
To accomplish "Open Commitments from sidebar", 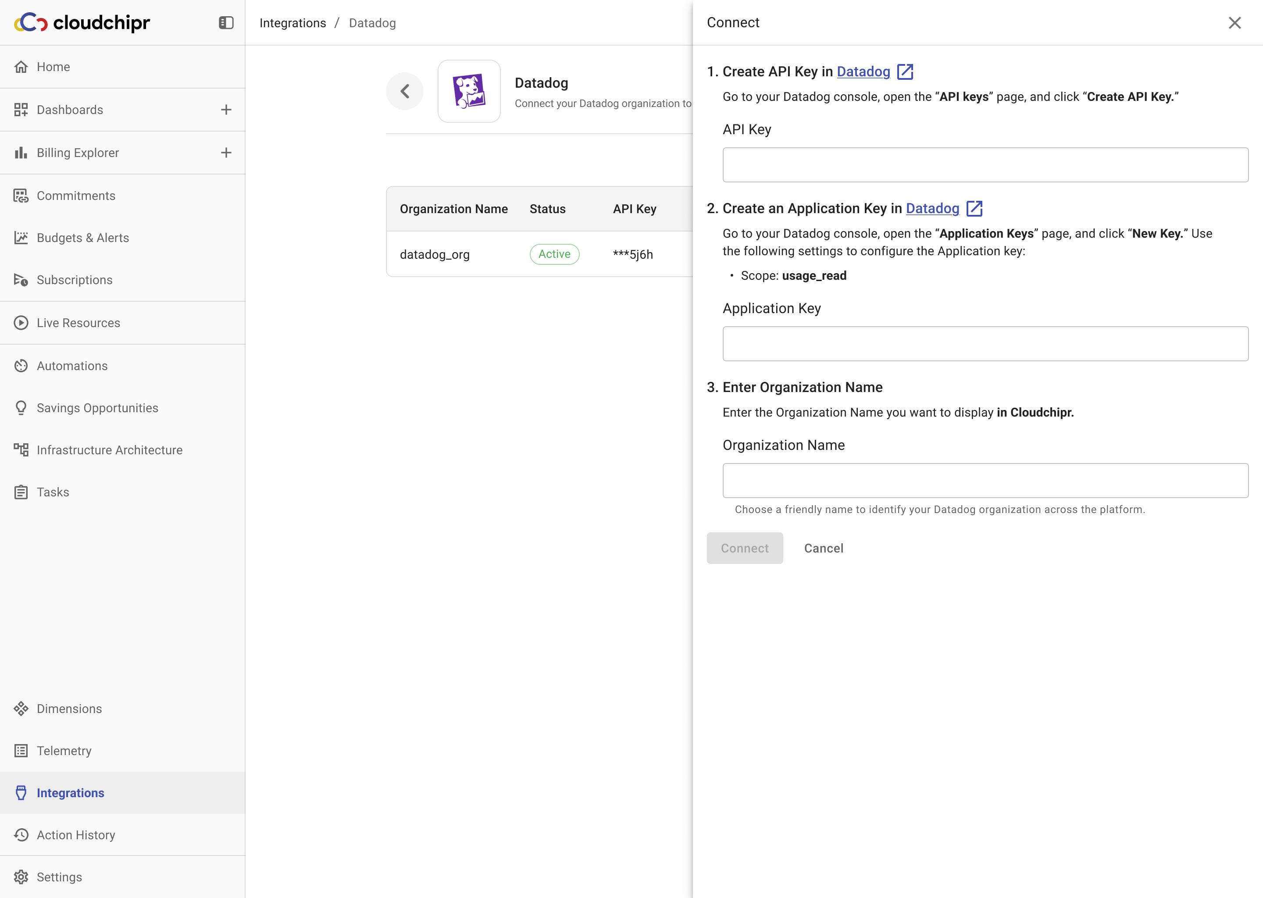I will (76, 196).
